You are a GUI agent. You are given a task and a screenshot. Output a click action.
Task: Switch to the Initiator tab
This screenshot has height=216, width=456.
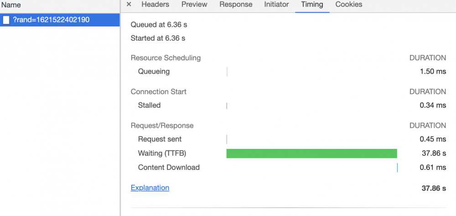click(x=276, y=5)
